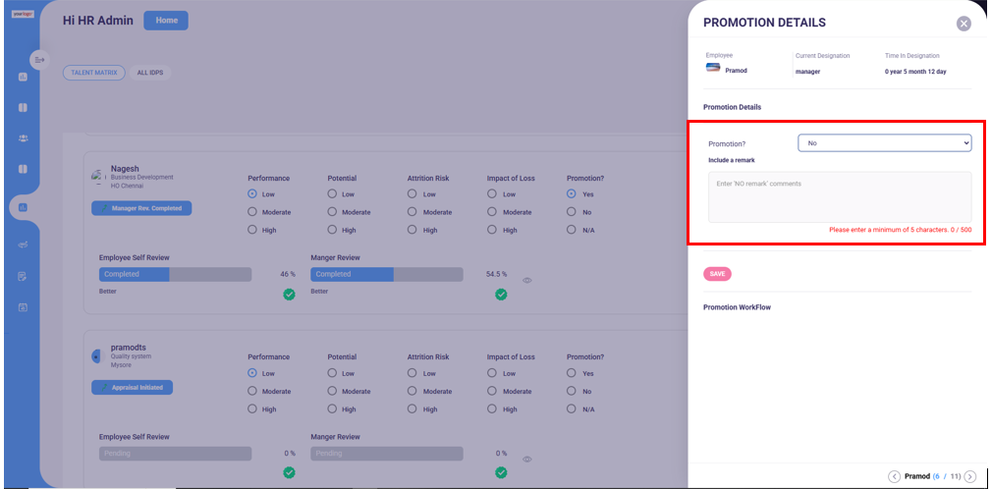Image resolution: width=992 pixels, height=489 pixels.
Task: View Nagesh's manager review via the eye icon
Action: point(527,280)
